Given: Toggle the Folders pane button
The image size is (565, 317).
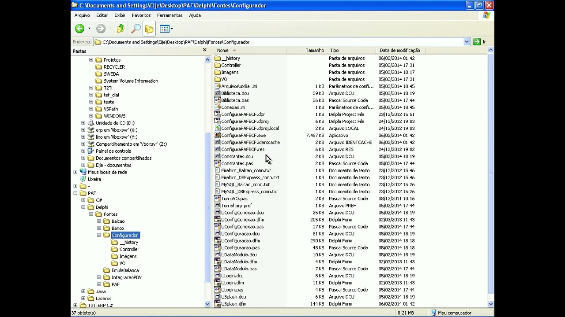Looking at the screenshot, I should tap(149, 29).
